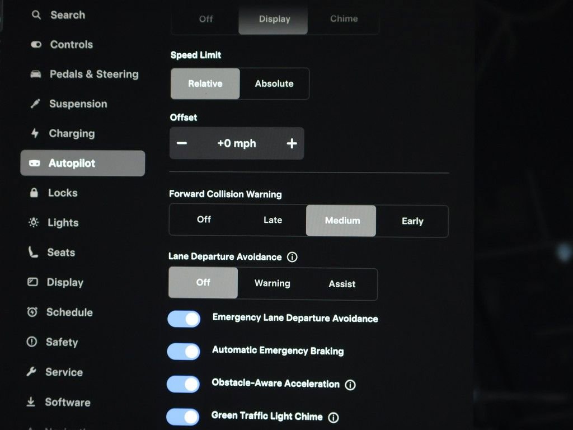Screen dimensions: 573x430
Task: Open the Search panel
Action: (36, 15)
